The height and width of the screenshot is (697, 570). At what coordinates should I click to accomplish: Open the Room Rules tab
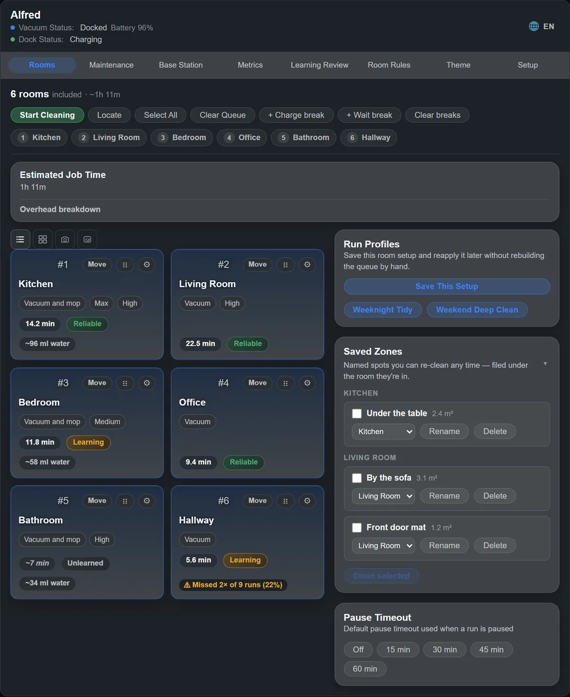pyautogui.click(x=389, y=65)
